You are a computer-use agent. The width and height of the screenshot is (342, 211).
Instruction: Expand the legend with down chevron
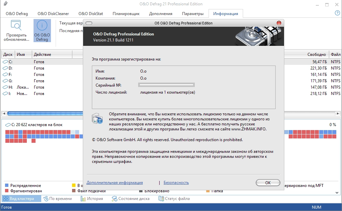click(337, 193)
